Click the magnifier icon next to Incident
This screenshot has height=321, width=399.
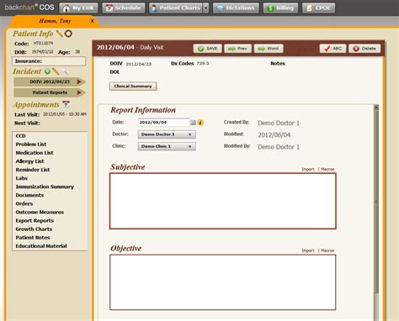click(x=65, y=71)
